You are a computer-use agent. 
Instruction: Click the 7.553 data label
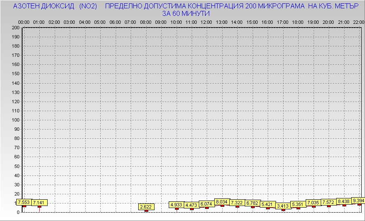coord(24,203)
